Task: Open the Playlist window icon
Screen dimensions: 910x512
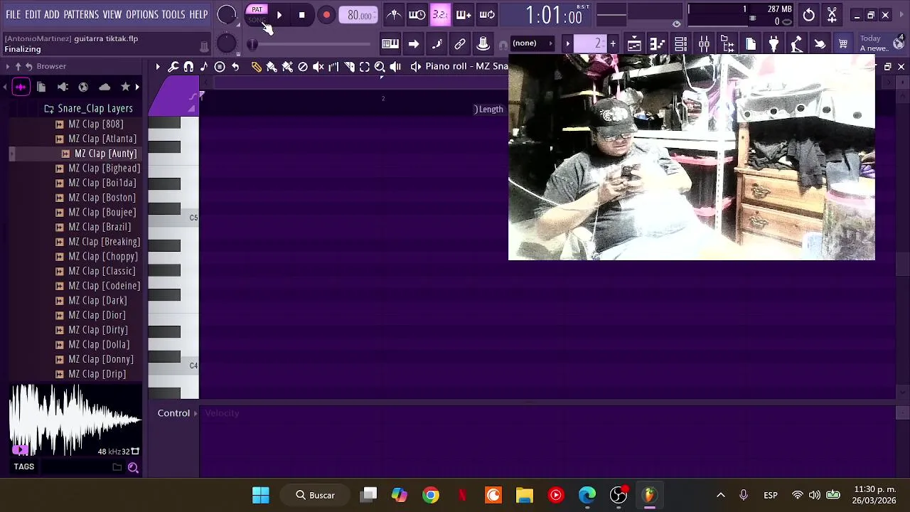Action: pos(634,44)
